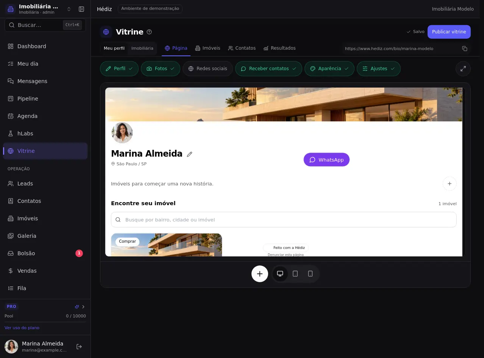Click the Ver uso do plano link
This screenshot has height=358, width=484.
coord(22,328)
